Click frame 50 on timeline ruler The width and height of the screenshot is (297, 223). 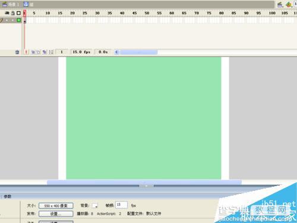pyautogui.click(x=147, y=13)
